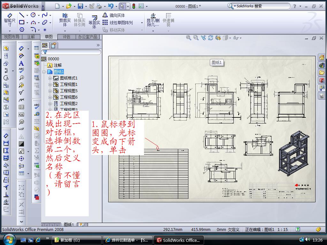Screen dimensions: 327x245
Task: Switch to the 注解 tab
Action: coord(31,37)
